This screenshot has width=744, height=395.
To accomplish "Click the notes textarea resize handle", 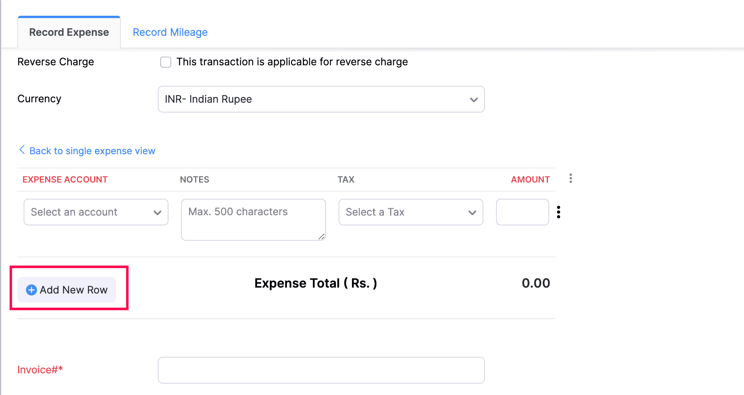I will click(x=322, y=236).
